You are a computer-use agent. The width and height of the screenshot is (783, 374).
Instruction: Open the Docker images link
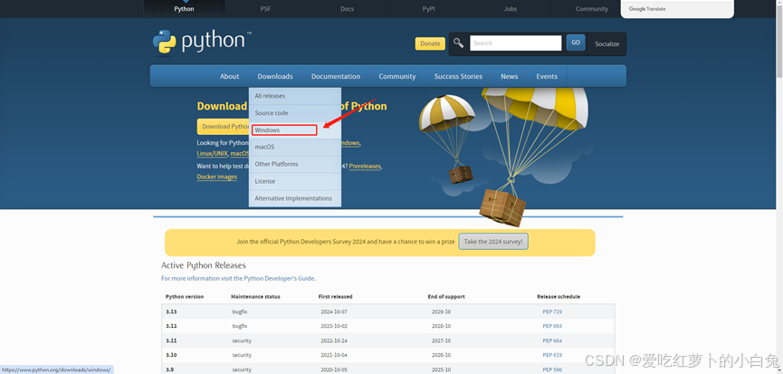pos(216,177)
